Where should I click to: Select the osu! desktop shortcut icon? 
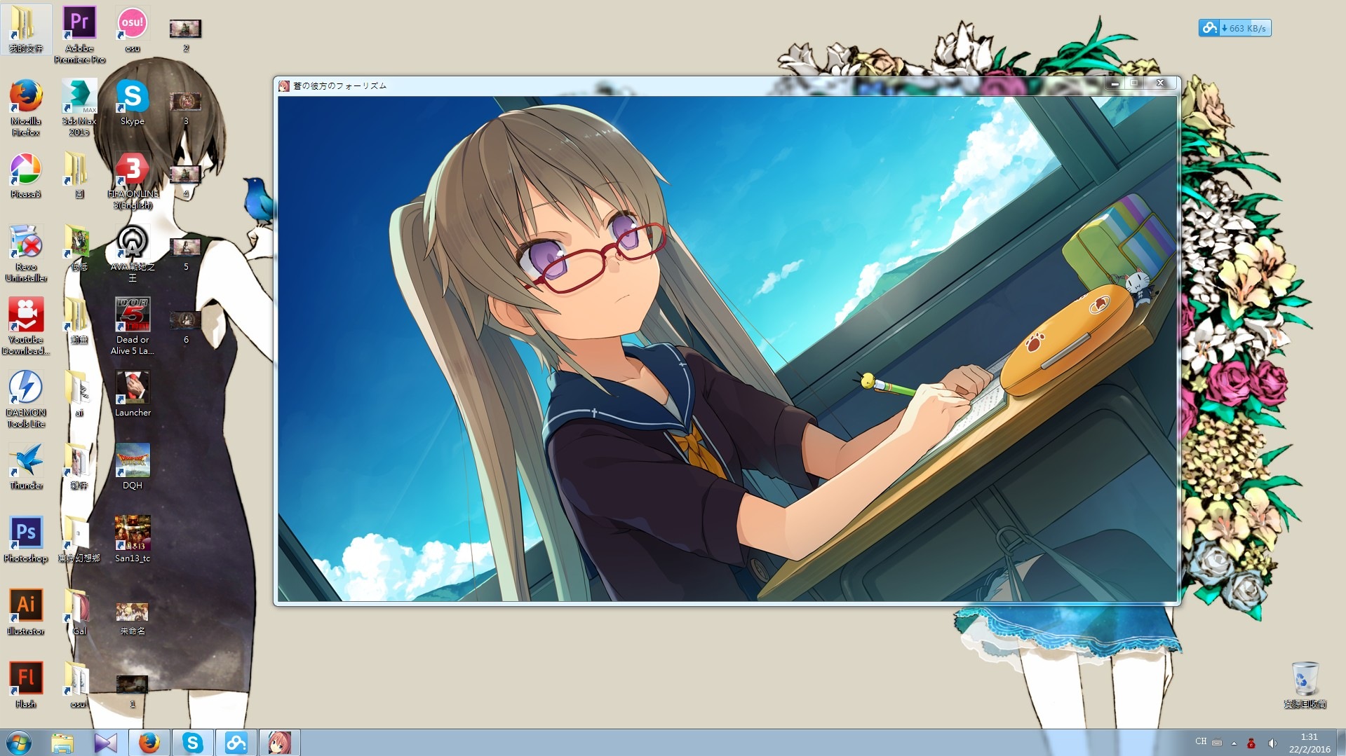pyautogui.click(x=132, y=25)
